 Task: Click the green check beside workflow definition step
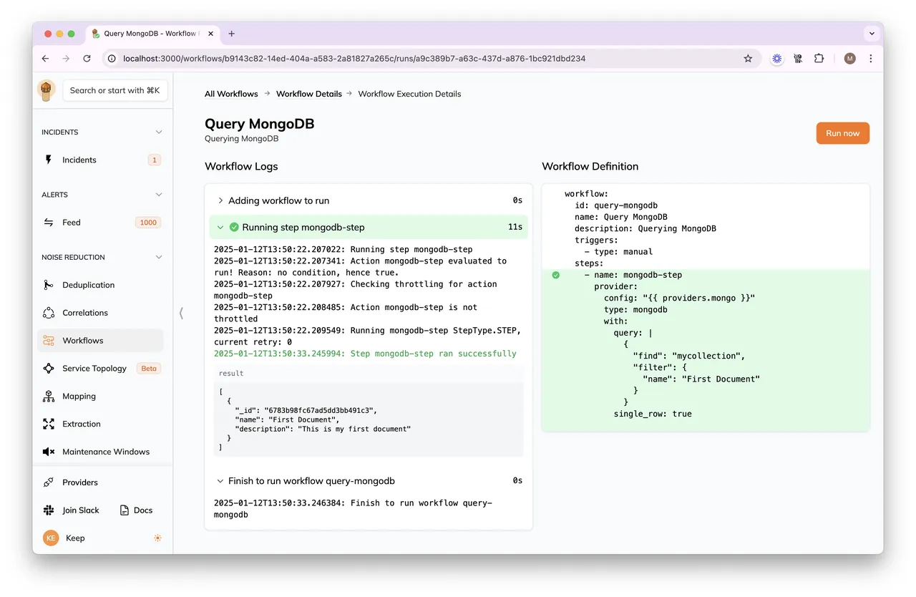pos(556,275)
